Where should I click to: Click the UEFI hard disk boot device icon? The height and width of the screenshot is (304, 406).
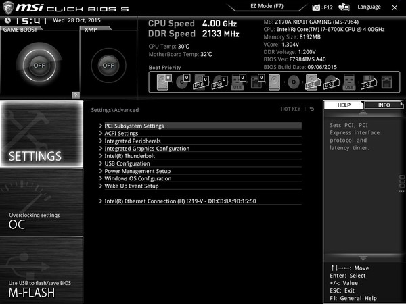pos(164,82)
